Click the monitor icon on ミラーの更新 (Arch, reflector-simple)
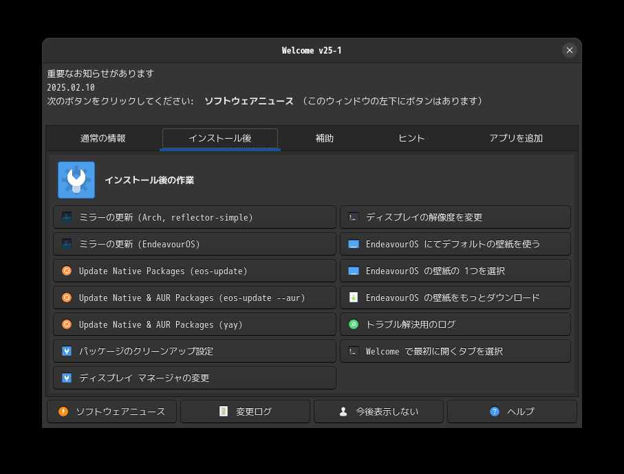The image size is (624, 474). 67,217
